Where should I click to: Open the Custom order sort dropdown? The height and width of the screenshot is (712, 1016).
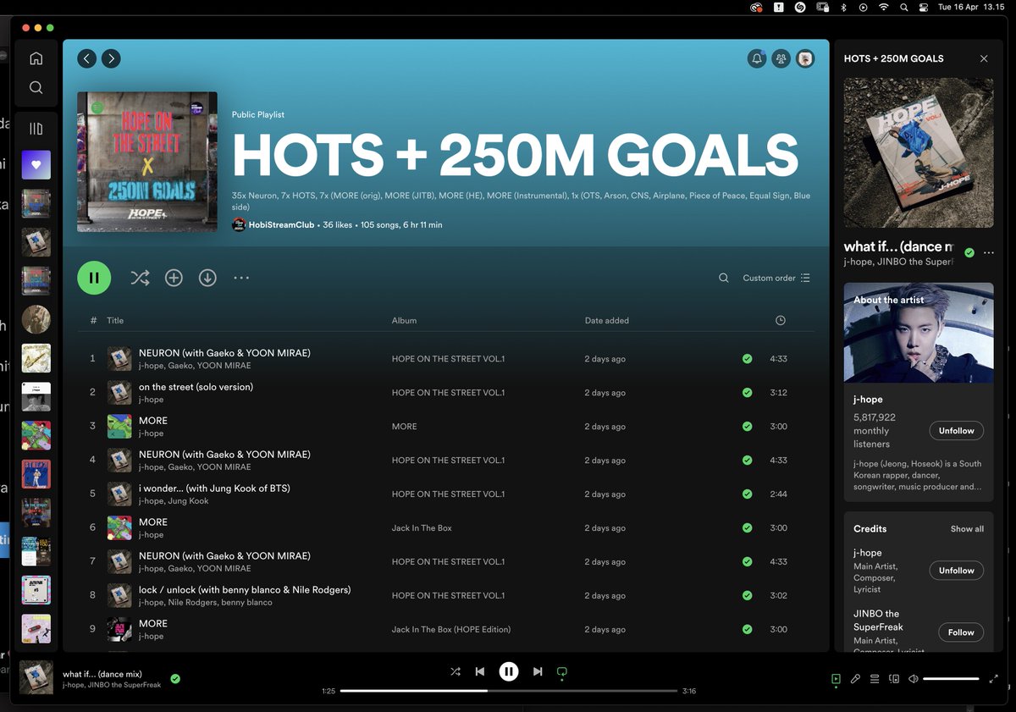776,278
